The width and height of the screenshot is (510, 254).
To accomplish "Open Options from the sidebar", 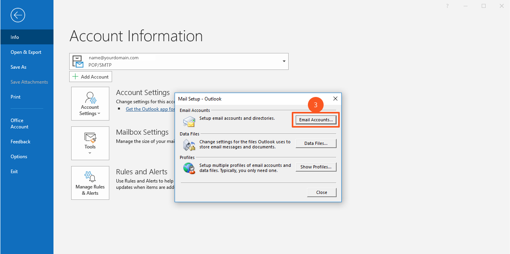I will (19, 157).
